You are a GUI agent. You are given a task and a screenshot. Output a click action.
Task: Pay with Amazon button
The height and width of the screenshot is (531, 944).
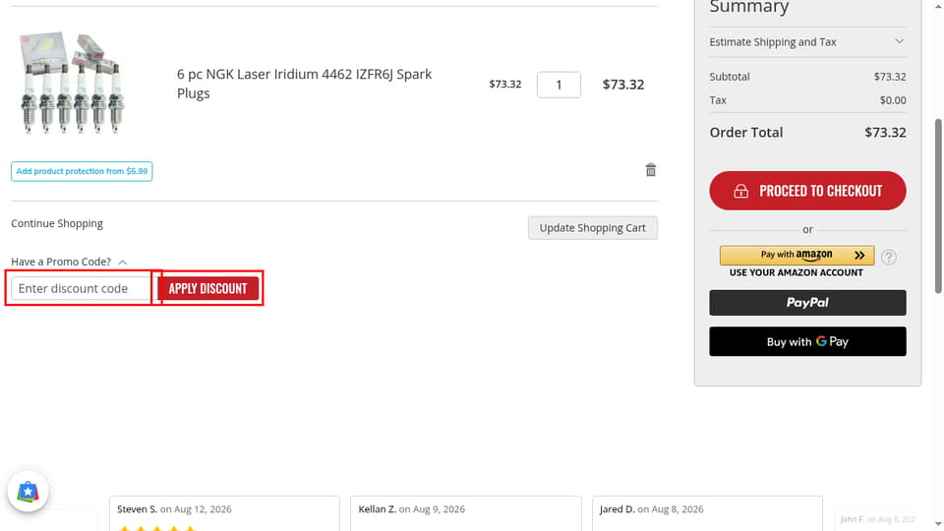(x=796, y=256)
